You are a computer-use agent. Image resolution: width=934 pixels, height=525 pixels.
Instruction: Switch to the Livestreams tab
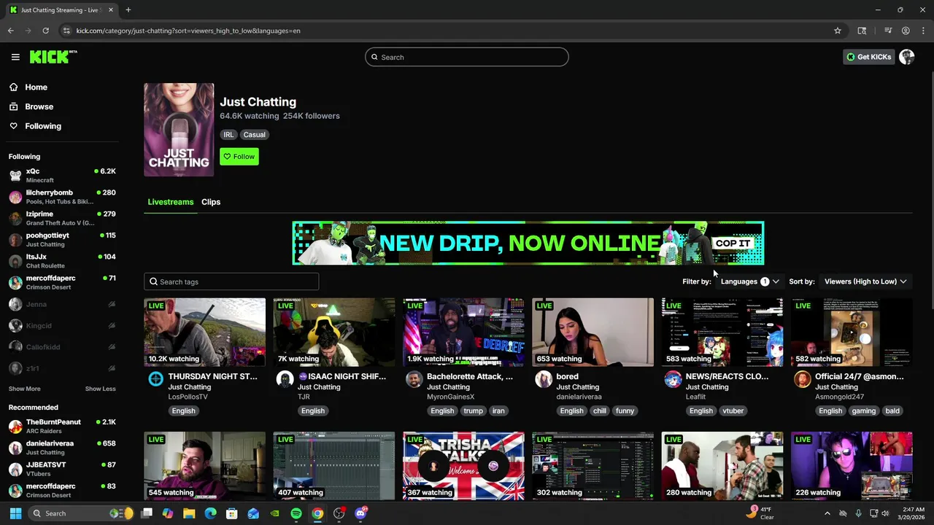coord(171,202)
